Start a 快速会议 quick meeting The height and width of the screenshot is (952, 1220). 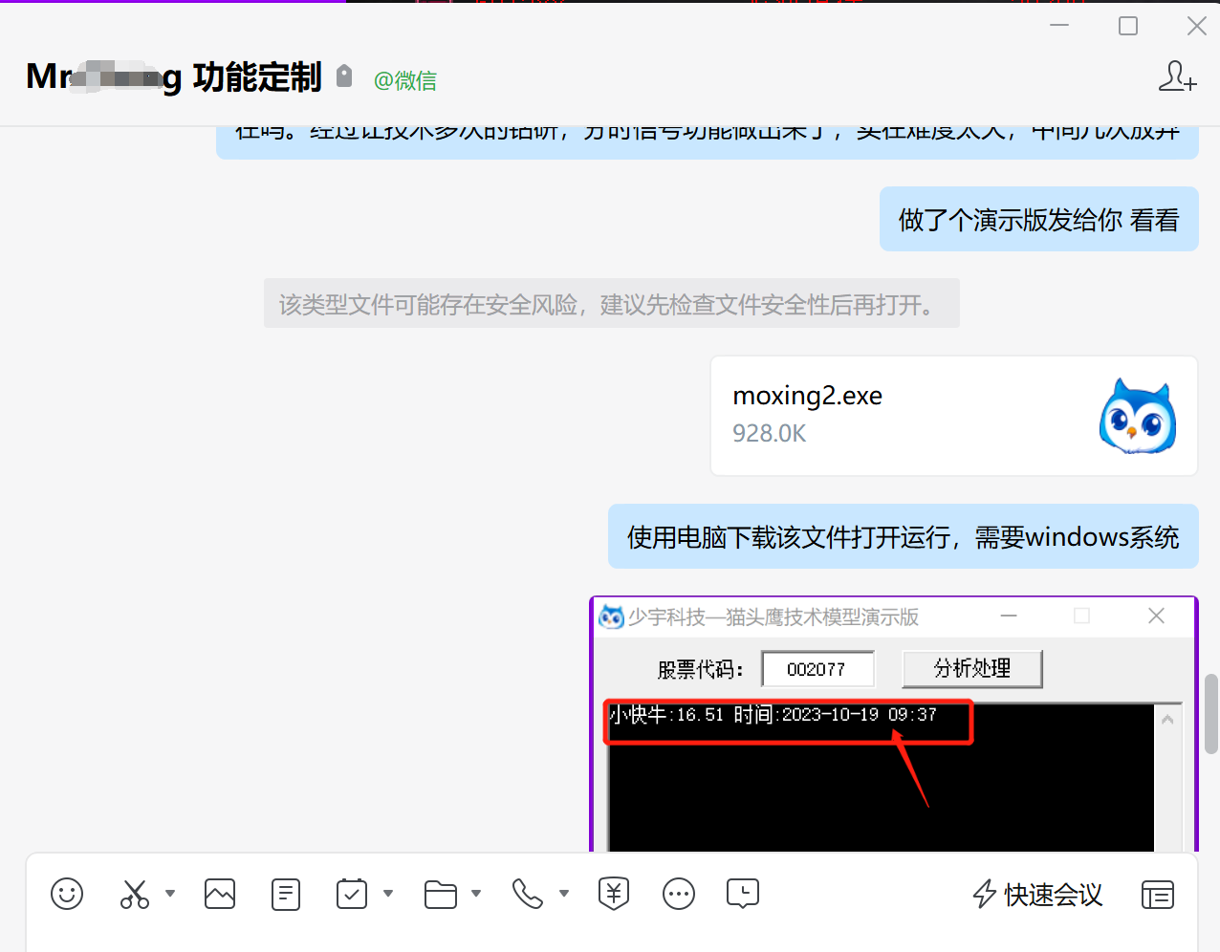pyautogui.click(x=1036, y=895)
